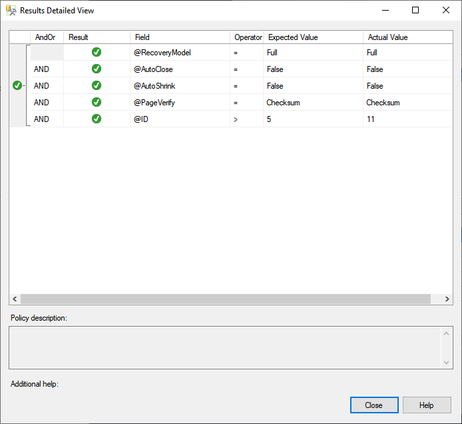Select the @RecoveryModel field cell
Viewport: 462px width, 424px height.
point(180,52)
